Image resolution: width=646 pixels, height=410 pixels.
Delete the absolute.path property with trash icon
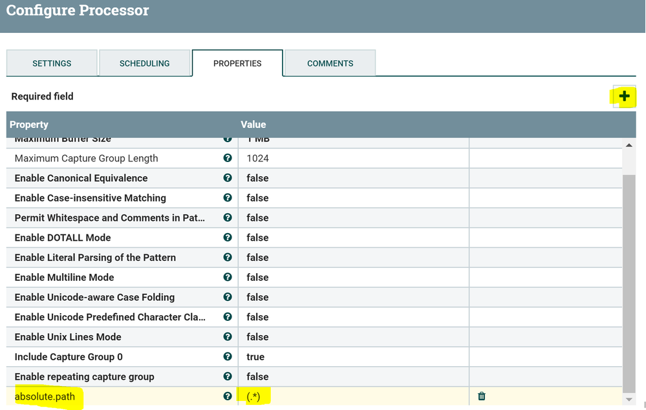482,396
